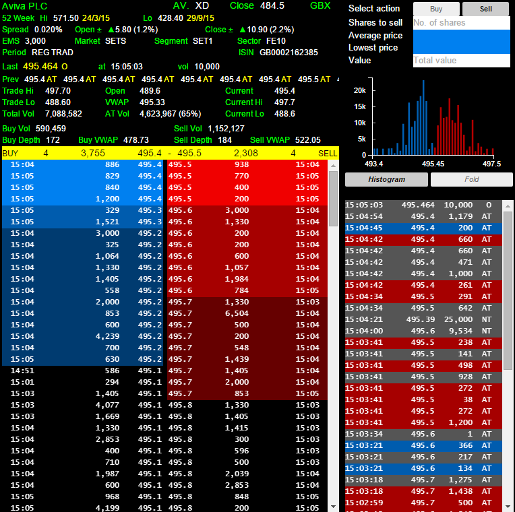Click the Sector value FE10

pyautogui.click(x=276, y=41)
